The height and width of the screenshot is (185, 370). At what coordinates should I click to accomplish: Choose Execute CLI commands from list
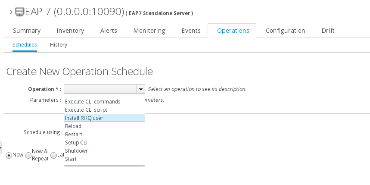pos(93,102)
